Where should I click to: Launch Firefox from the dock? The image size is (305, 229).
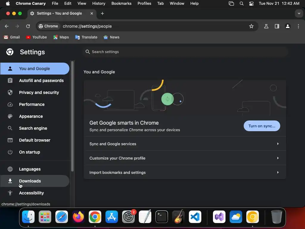point(78,217)
